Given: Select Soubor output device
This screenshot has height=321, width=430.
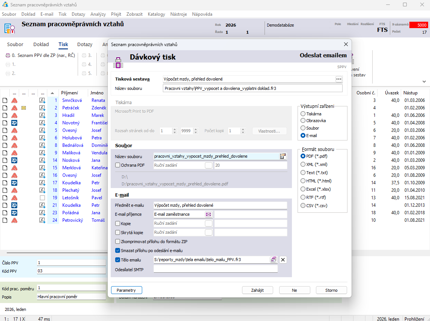Looking at the screenshot, I should 303,128.
